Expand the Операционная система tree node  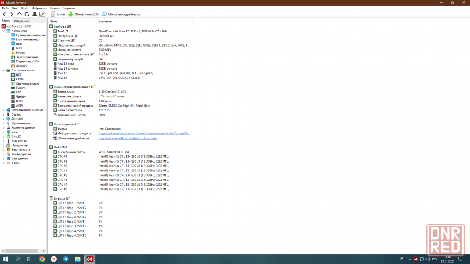(x=3, y=110)
